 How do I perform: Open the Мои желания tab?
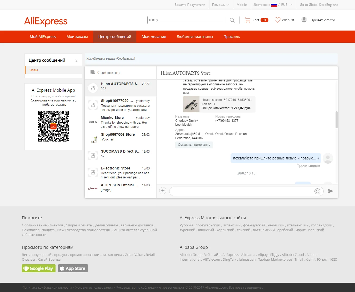coord(154,37)
